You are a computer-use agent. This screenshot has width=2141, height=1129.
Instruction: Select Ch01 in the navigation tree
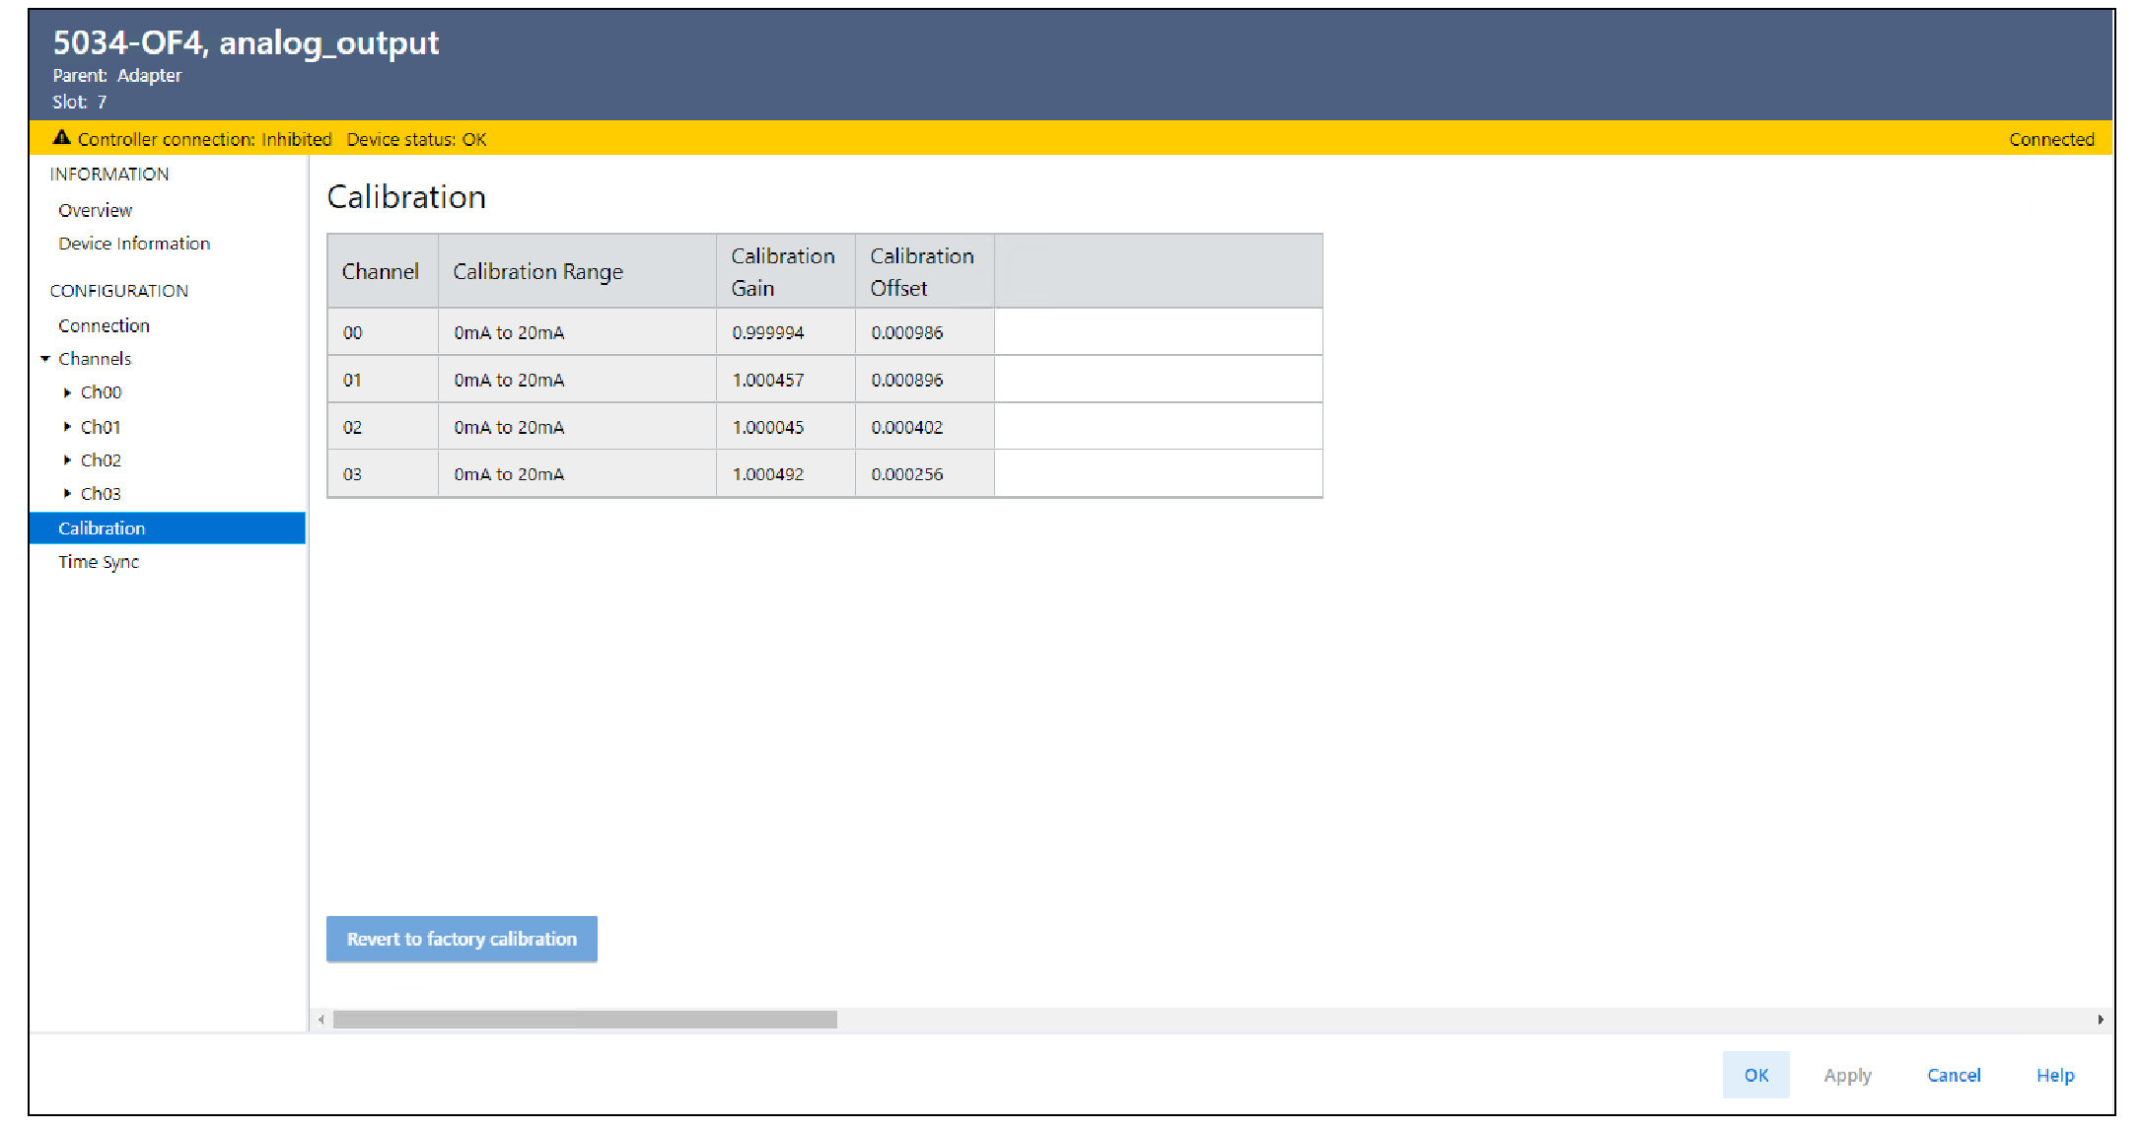coord(101,427)
